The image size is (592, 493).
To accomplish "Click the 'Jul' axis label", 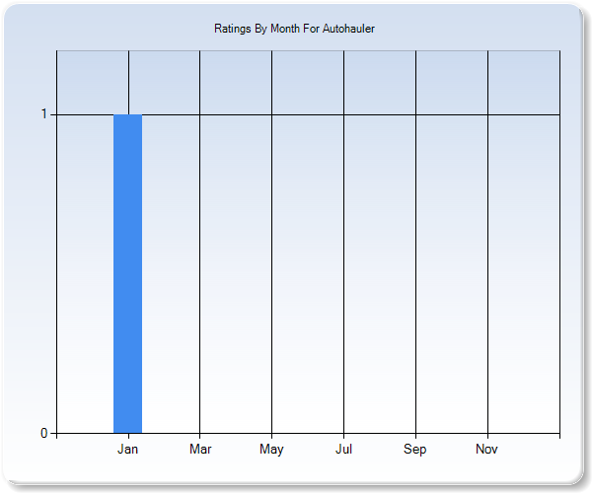I will tap(343, 449).
